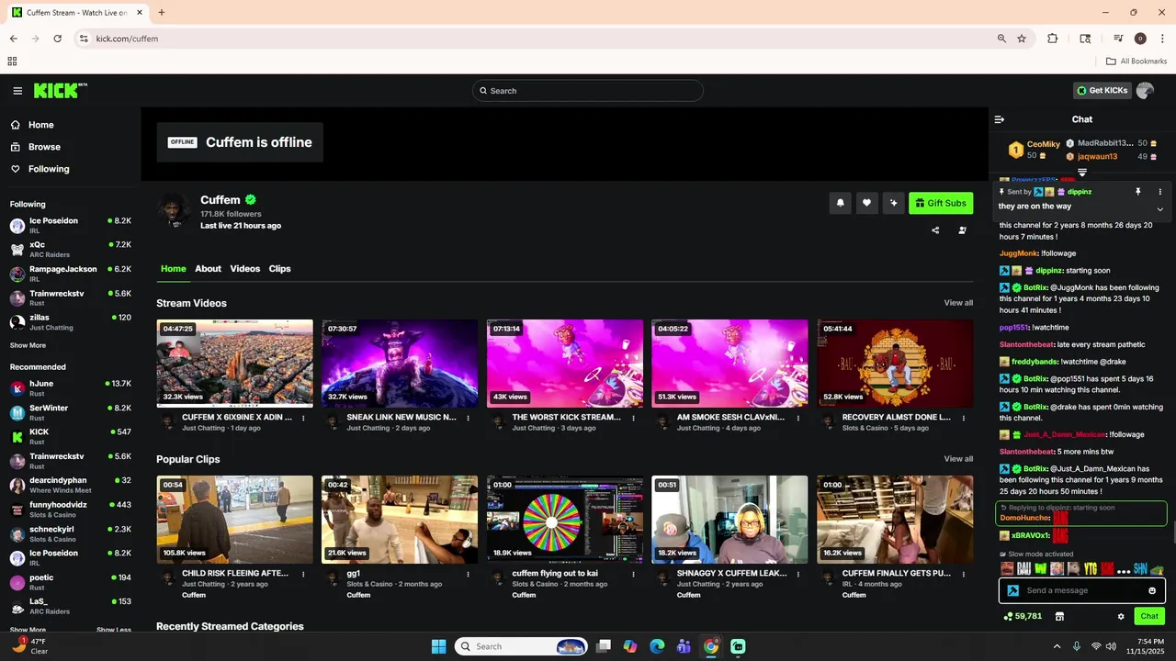Send message with green Chat button
This screenshot has width=1176, height=661.
pyautogui.click(x=1149, y=616)
